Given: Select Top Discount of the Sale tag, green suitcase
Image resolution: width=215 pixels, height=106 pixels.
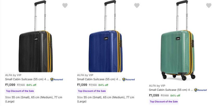Looking at the screenshot, I should click(164, 102).
